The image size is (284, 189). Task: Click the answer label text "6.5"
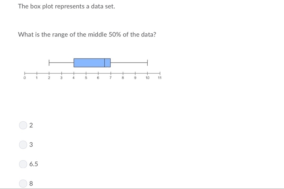click(x=34, y=164)
